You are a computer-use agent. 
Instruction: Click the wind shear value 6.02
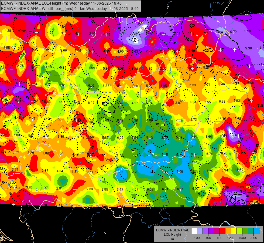(x=120, y=138)
